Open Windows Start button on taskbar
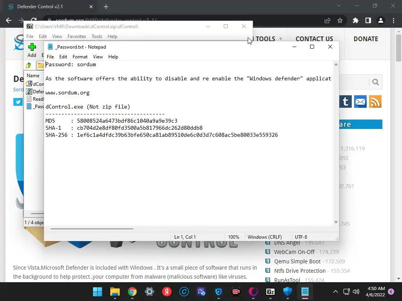This screenshot has height=301, width=402. click(97, 292)
